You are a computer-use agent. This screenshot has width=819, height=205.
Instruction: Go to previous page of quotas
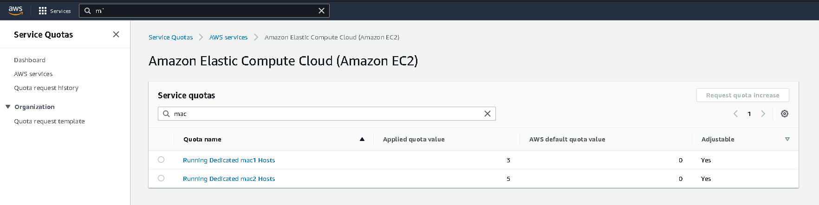(x=735, y=114)
